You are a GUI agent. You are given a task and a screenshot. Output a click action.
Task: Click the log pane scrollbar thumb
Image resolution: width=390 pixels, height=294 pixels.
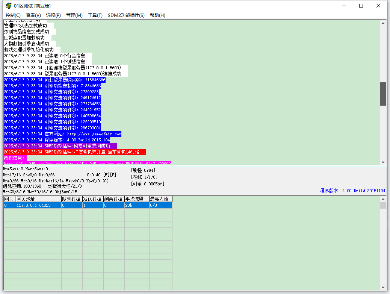(x=383, y=94)
